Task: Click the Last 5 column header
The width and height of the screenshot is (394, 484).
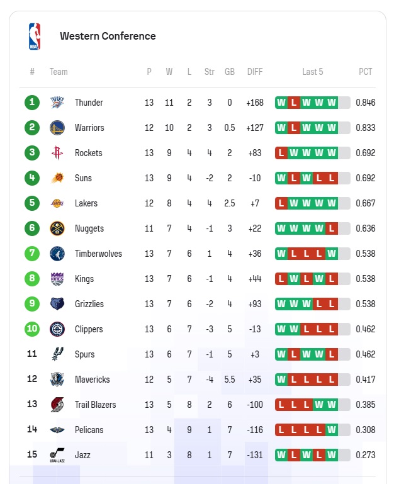Action: 312,72
